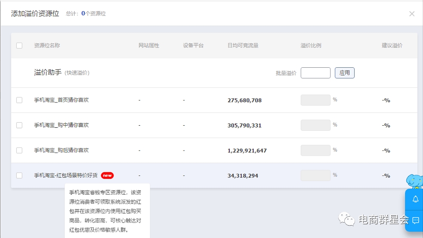Viewport: 423px width, 238px height.
Task: Click the 建议溢价 column header
Action: click(392, 45)
